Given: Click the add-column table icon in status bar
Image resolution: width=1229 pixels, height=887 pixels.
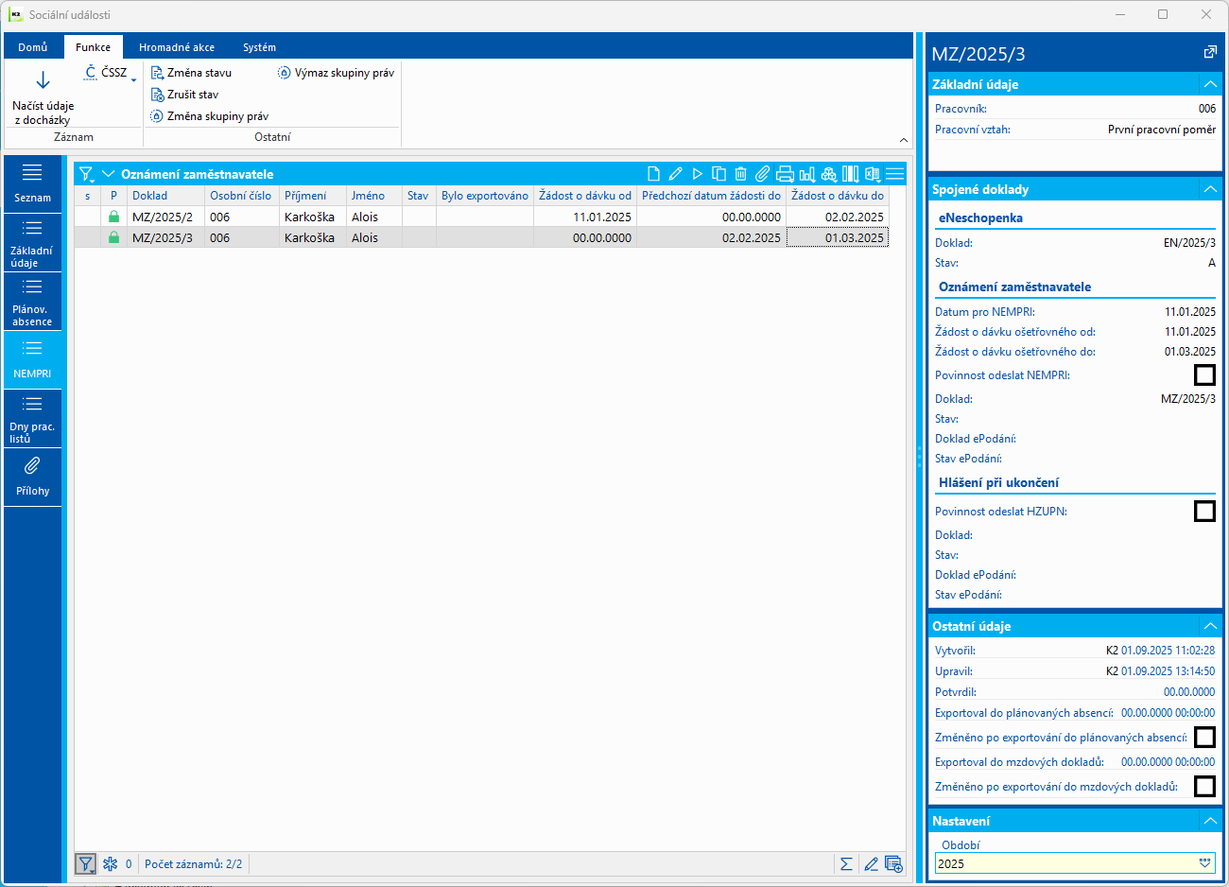Looking at the screenshot, I should 893,863.
